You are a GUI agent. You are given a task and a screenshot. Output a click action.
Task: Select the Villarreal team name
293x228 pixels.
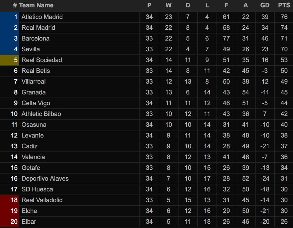pyautogui.click(x=34, y=82)
